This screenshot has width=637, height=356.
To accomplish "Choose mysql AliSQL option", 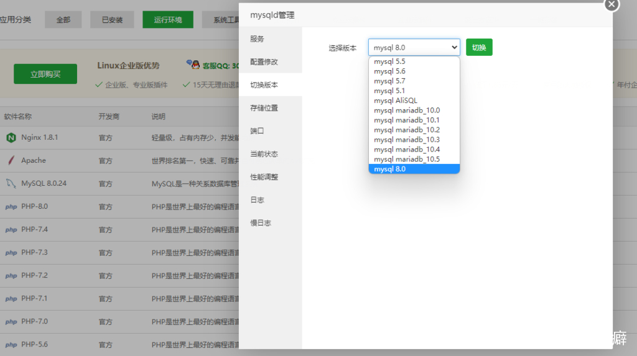I will (x=414, y=100).
